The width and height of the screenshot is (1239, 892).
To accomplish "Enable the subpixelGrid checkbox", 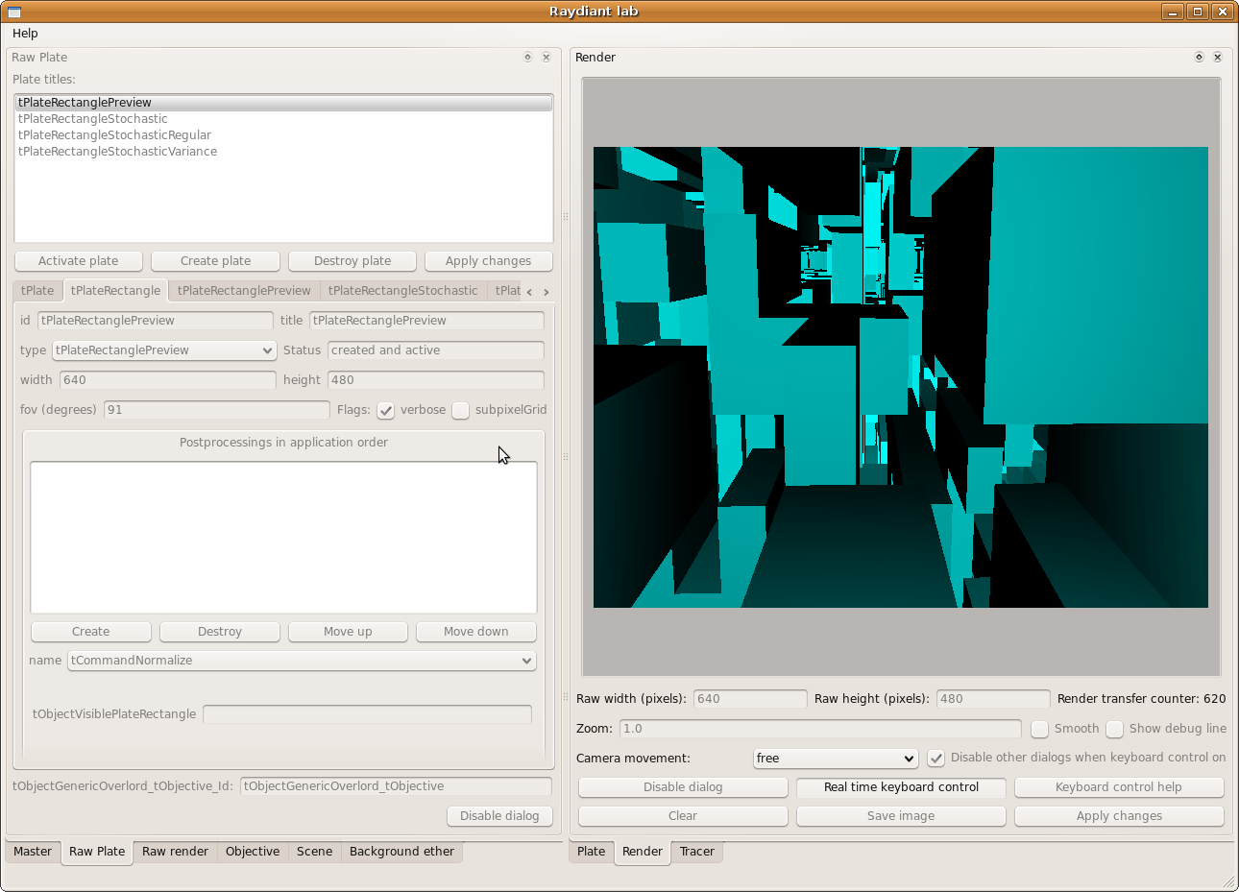I will [x=461, y=410].
